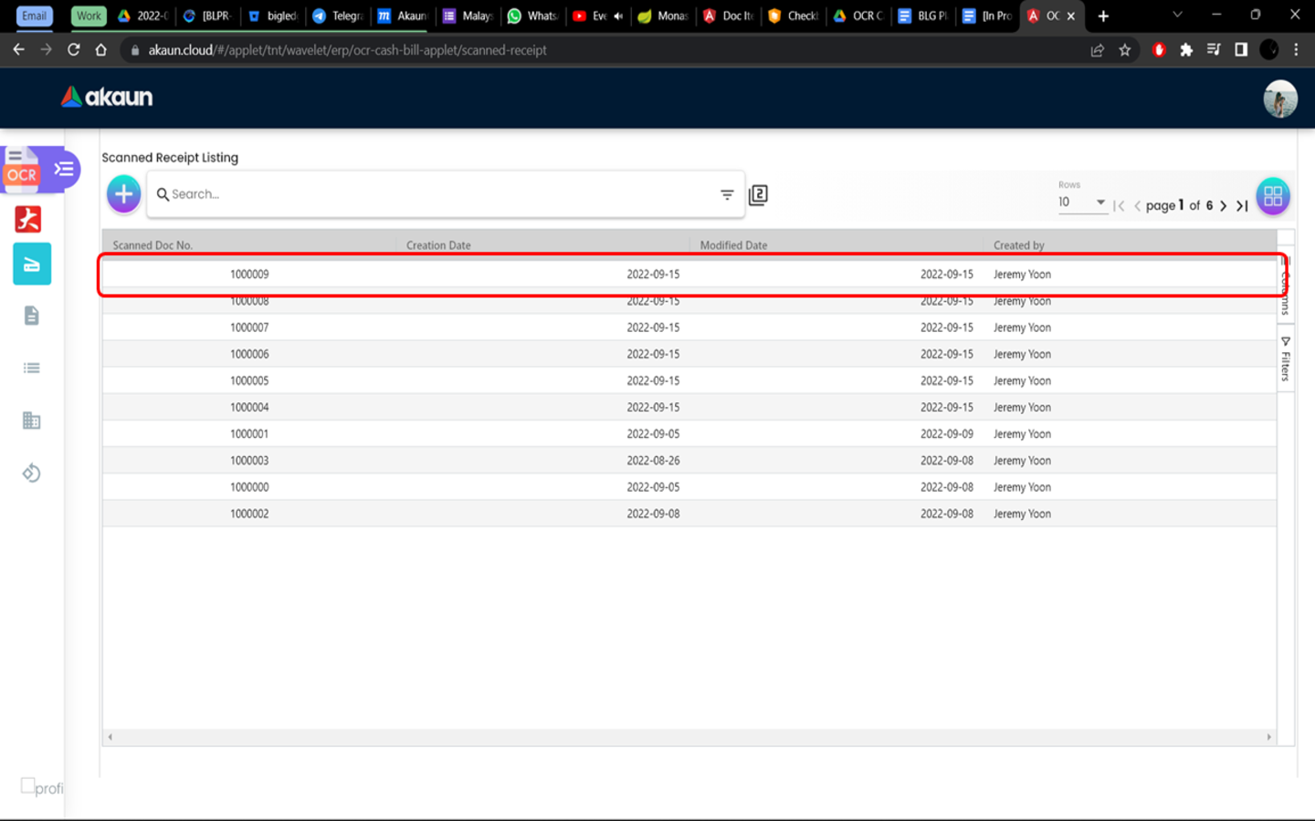Screen dimensions: 1315x821
Task: Click Jeremy Yoon in row 1000002
Action: point(1022,514)
